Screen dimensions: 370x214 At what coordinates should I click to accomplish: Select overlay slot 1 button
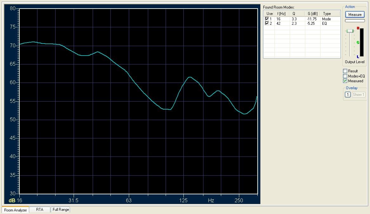(x=347, y=95)
